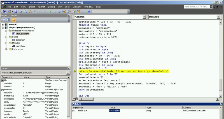Screen dimensions: 224x119
Task: Open the Insert menu
Action: point(32,7)
